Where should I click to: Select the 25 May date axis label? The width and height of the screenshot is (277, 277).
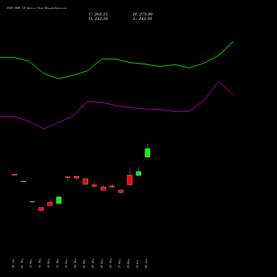click(101, 263)
